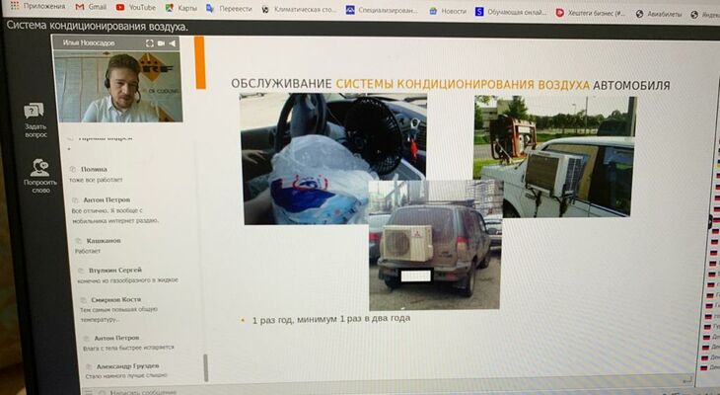Click the icon beside Александр Груздев's message
The width and height of the screenshot is (720, 395).
[89, 366]
